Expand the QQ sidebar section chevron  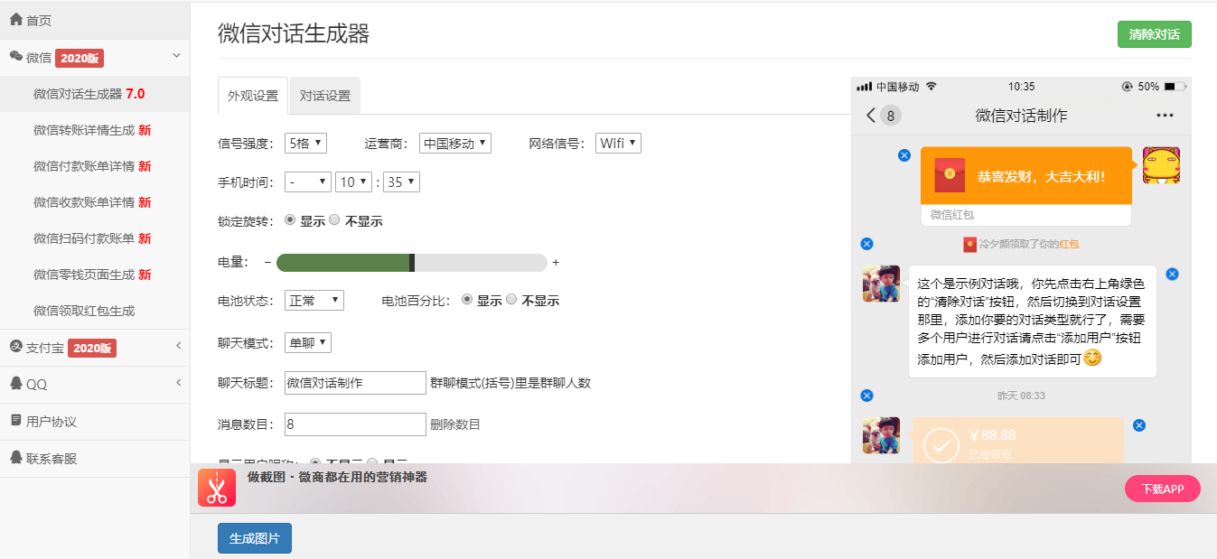click(178, 383)
